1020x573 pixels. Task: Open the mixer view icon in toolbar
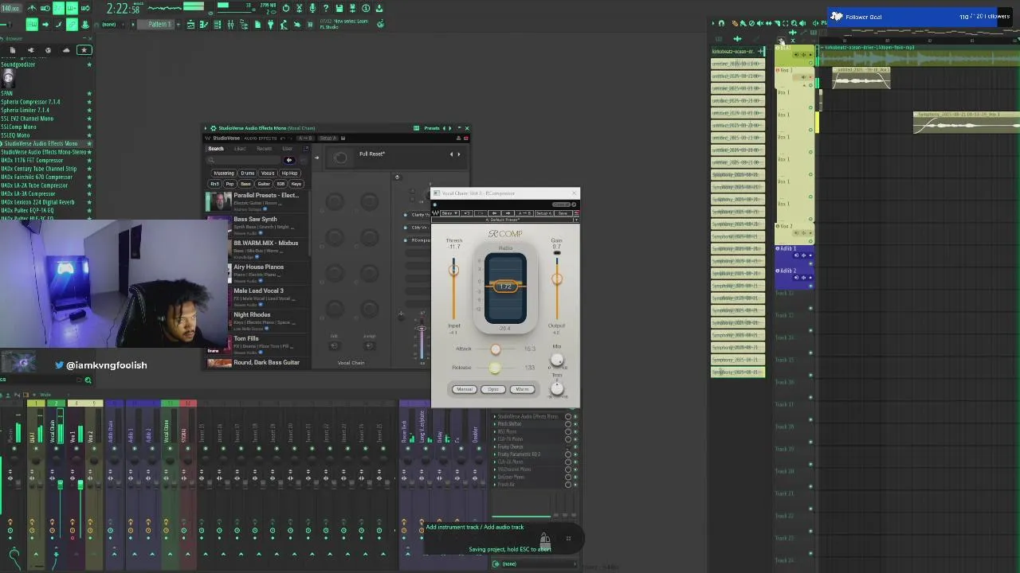pyautogui.click(x=230, y=25)
